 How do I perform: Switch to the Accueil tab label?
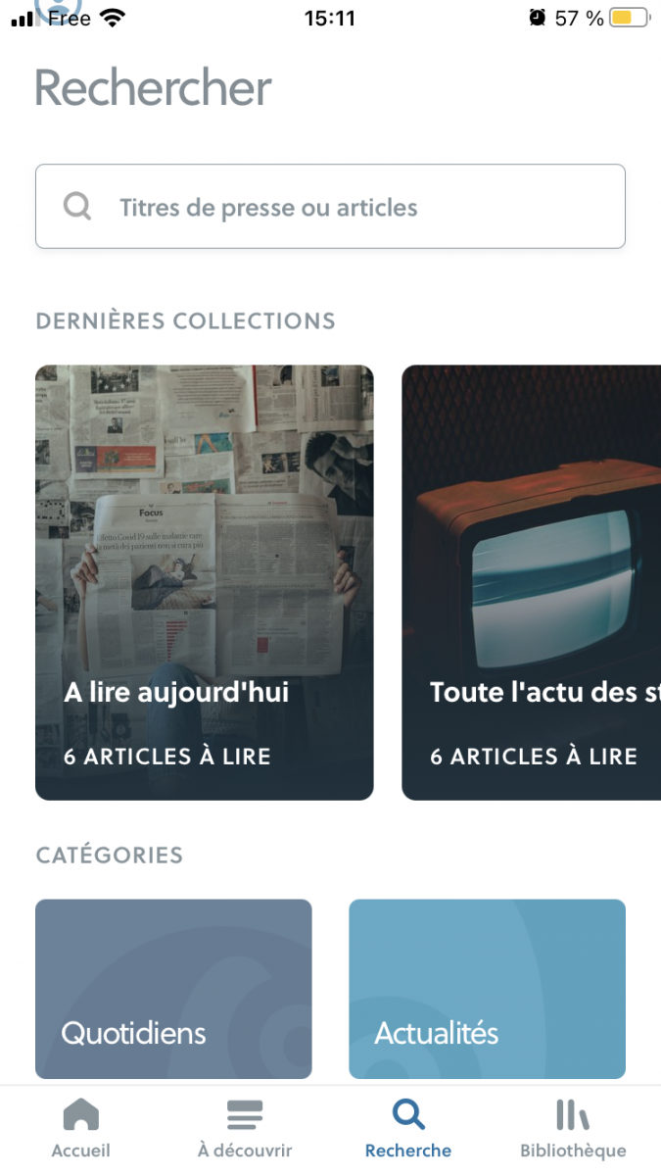coord(80,1151)
